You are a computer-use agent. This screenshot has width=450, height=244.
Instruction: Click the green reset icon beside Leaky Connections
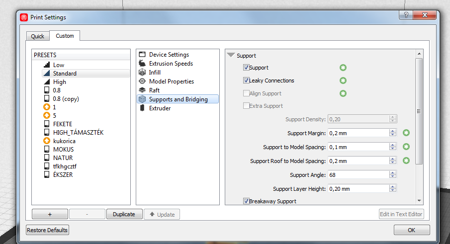343,81
